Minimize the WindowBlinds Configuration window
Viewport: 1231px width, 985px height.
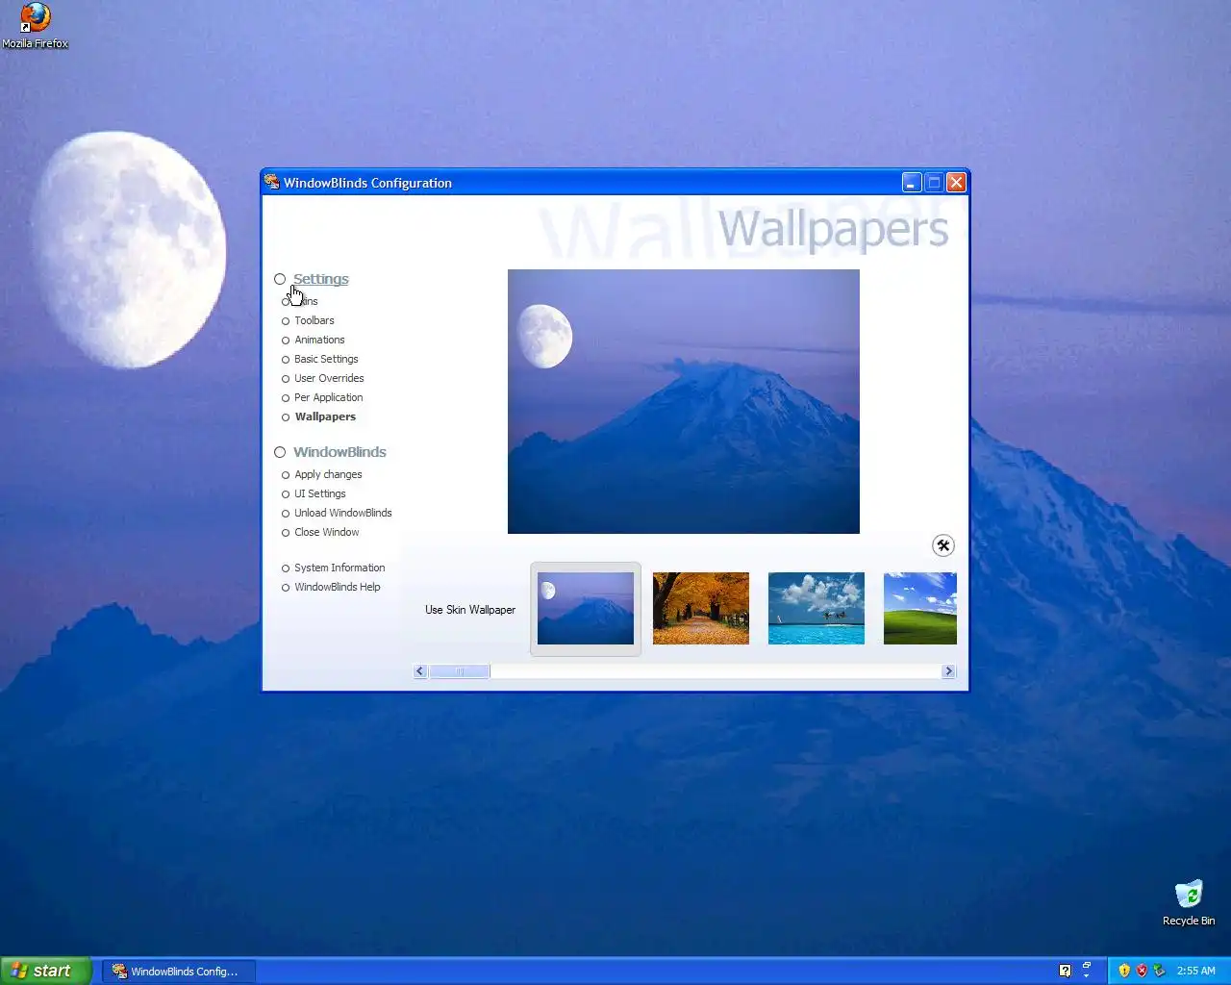(x=912, y=182)
